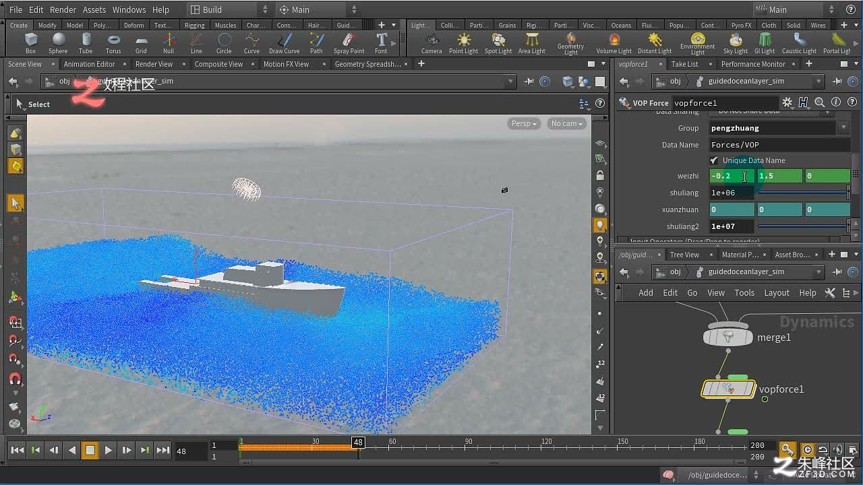Open the Persp viewport dropdown

coord(524,123)
